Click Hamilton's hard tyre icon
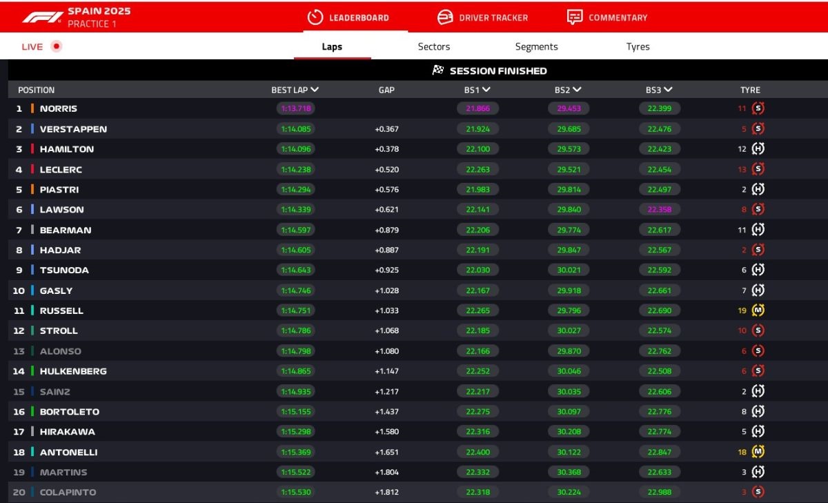 [758, 149]
